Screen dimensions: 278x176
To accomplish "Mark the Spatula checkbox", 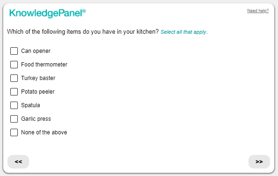I will tap(14, 105).
